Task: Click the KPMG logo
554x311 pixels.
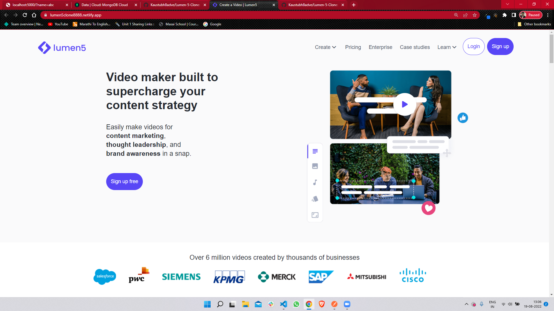Action: [x=229, y=277]
